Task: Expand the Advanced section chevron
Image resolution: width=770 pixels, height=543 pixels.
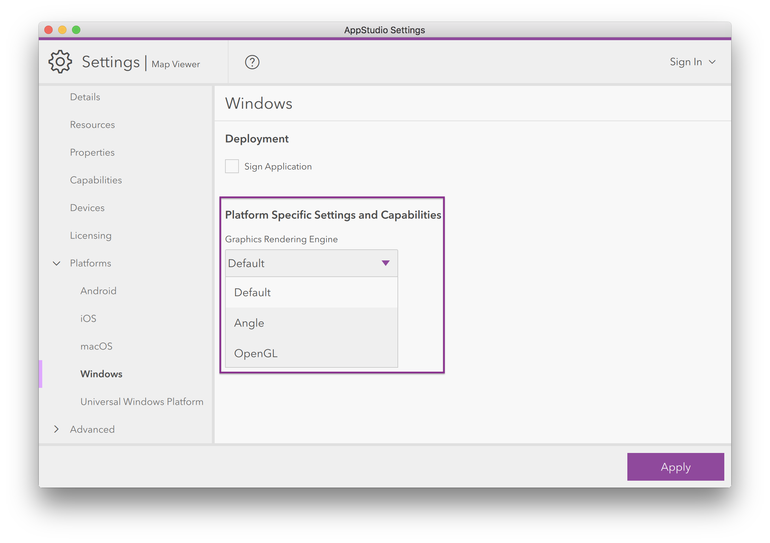Action: pos(56,429)
